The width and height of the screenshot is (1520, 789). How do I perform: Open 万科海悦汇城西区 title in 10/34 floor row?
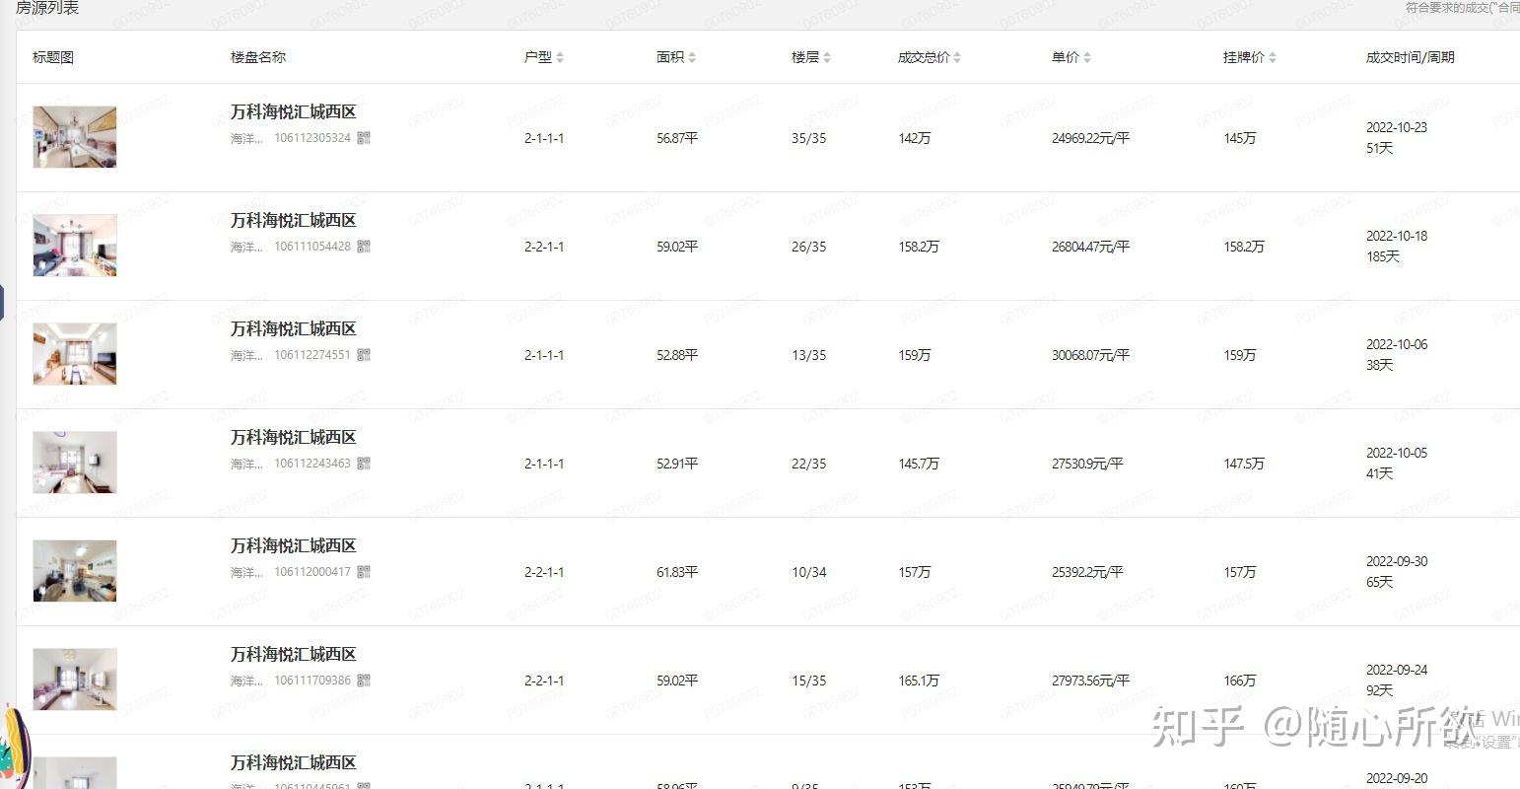(x=294, y=546)
